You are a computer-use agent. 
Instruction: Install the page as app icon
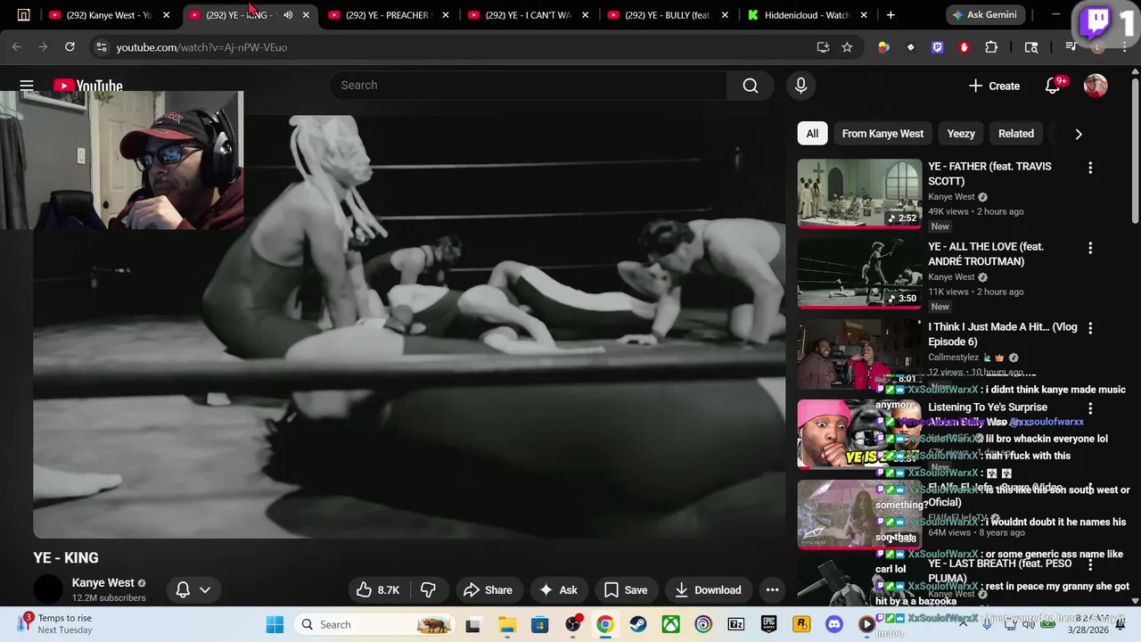click(x=823, y=47)
